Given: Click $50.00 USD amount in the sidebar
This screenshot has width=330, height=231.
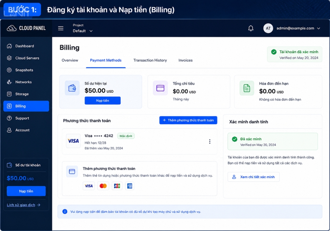Looking at the screenshot, I should coord(20,178).
